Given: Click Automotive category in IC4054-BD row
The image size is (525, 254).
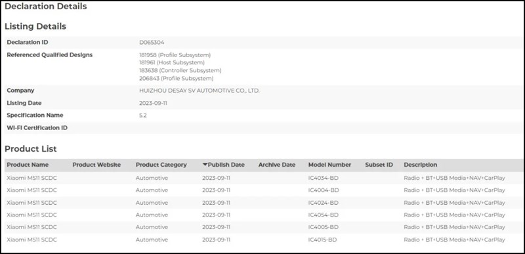Looking at the screenshot, I should point(152,215).
